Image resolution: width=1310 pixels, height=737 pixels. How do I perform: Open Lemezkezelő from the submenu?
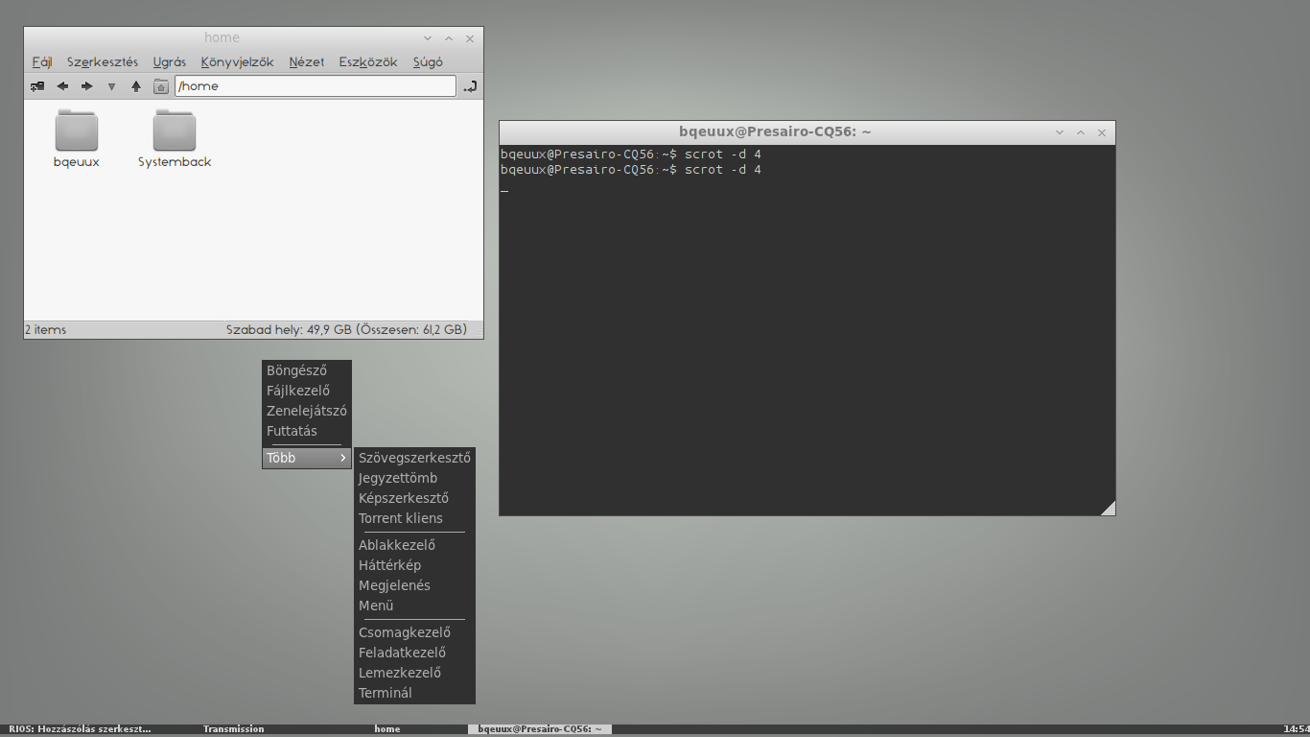point(414,673)
